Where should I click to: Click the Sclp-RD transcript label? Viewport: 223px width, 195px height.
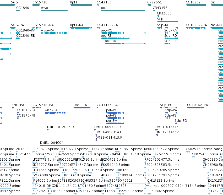[171, 36]
